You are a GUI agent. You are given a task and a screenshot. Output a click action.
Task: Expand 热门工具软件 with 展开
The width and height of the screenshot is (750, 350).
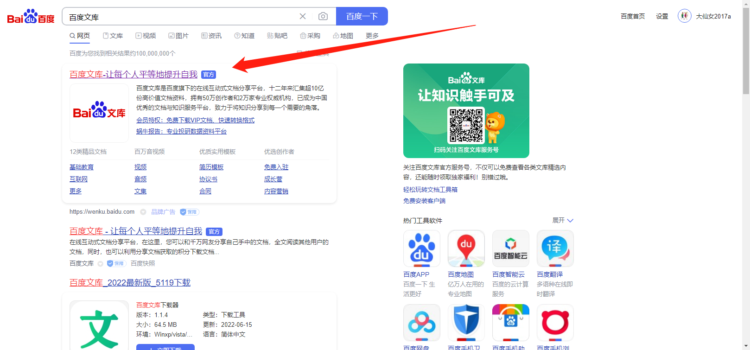(x=563, y=220)
